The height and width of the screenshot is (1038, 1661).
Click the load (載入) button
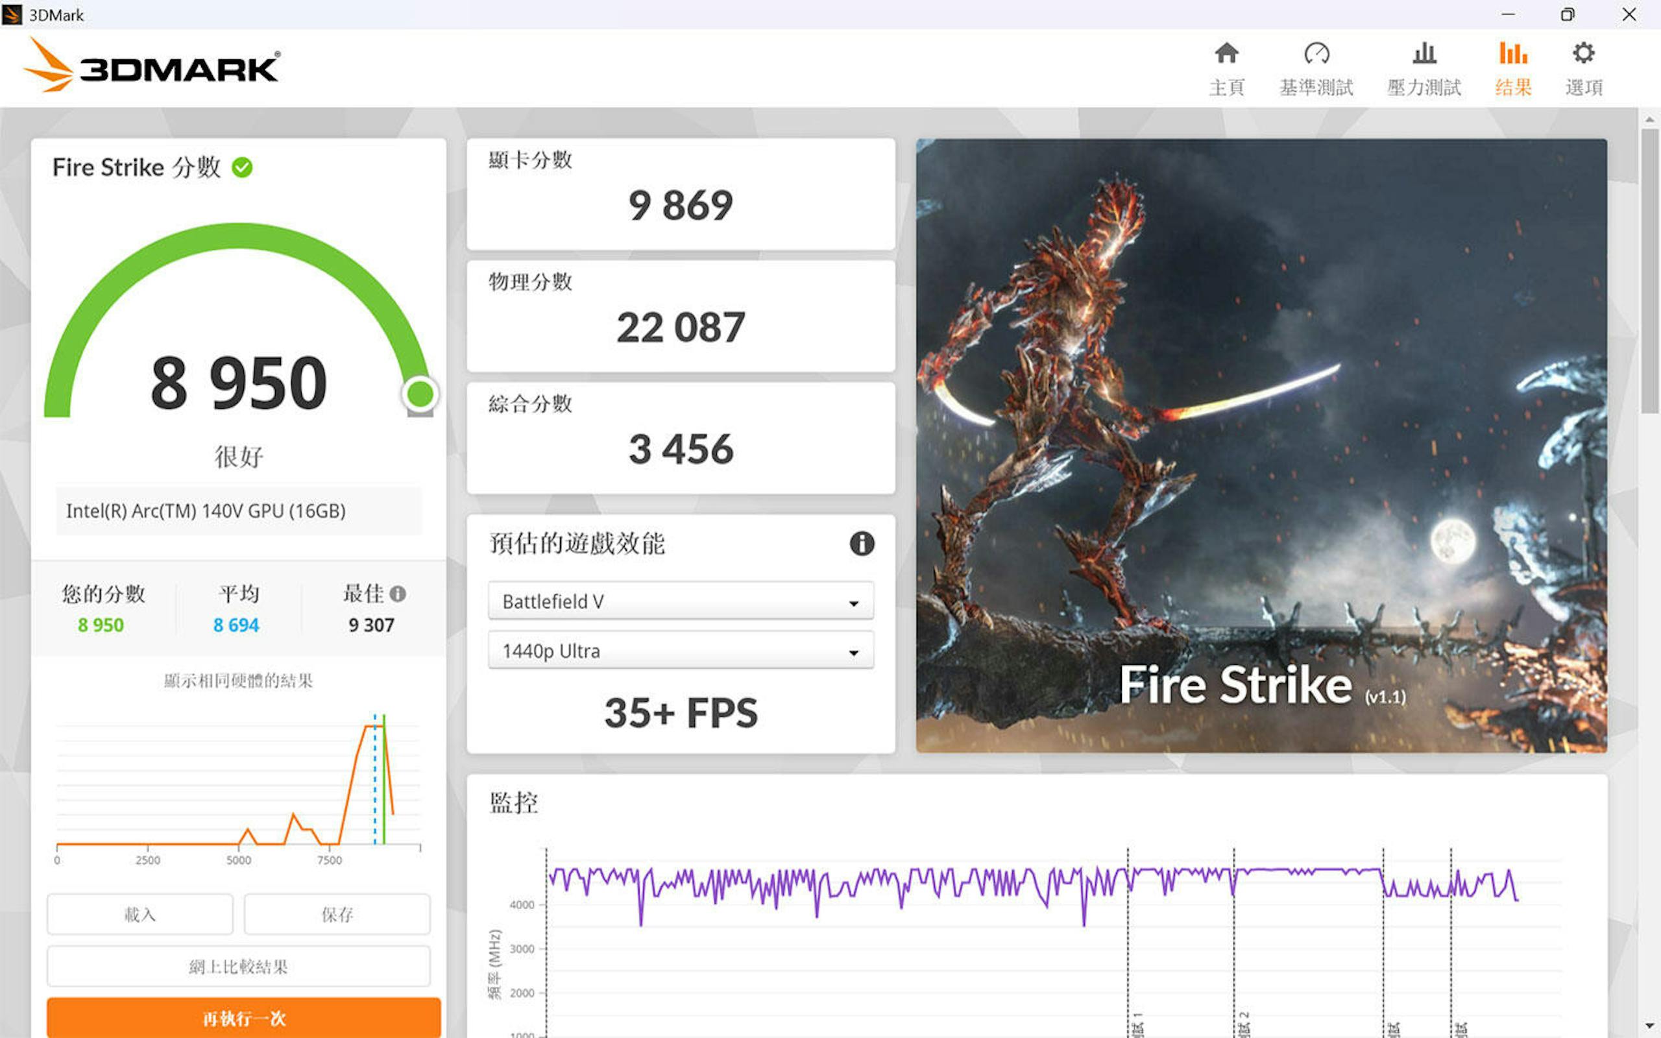click(140, 915)
